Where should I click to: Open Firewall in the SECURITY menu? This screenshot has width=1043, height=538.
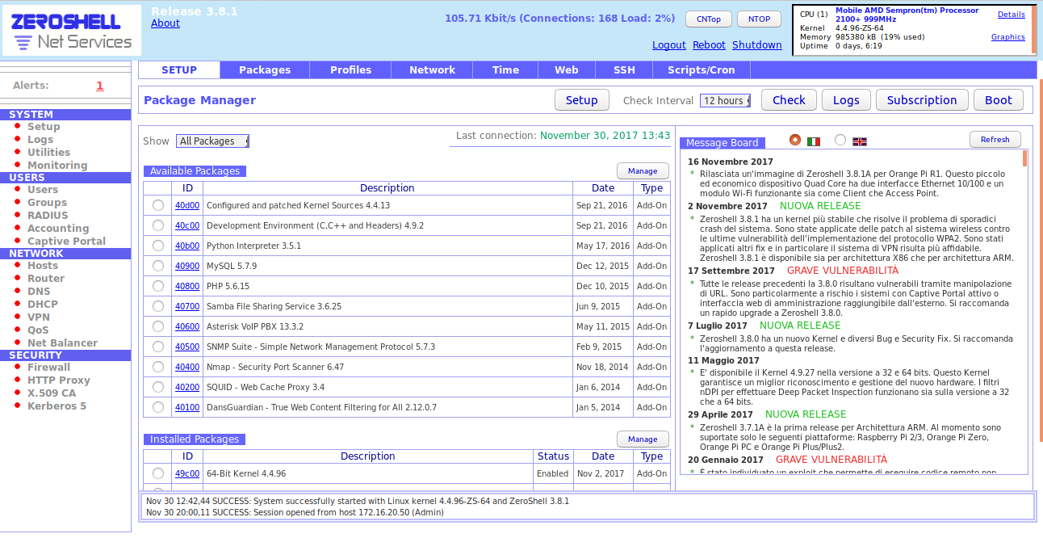[48, 368]
